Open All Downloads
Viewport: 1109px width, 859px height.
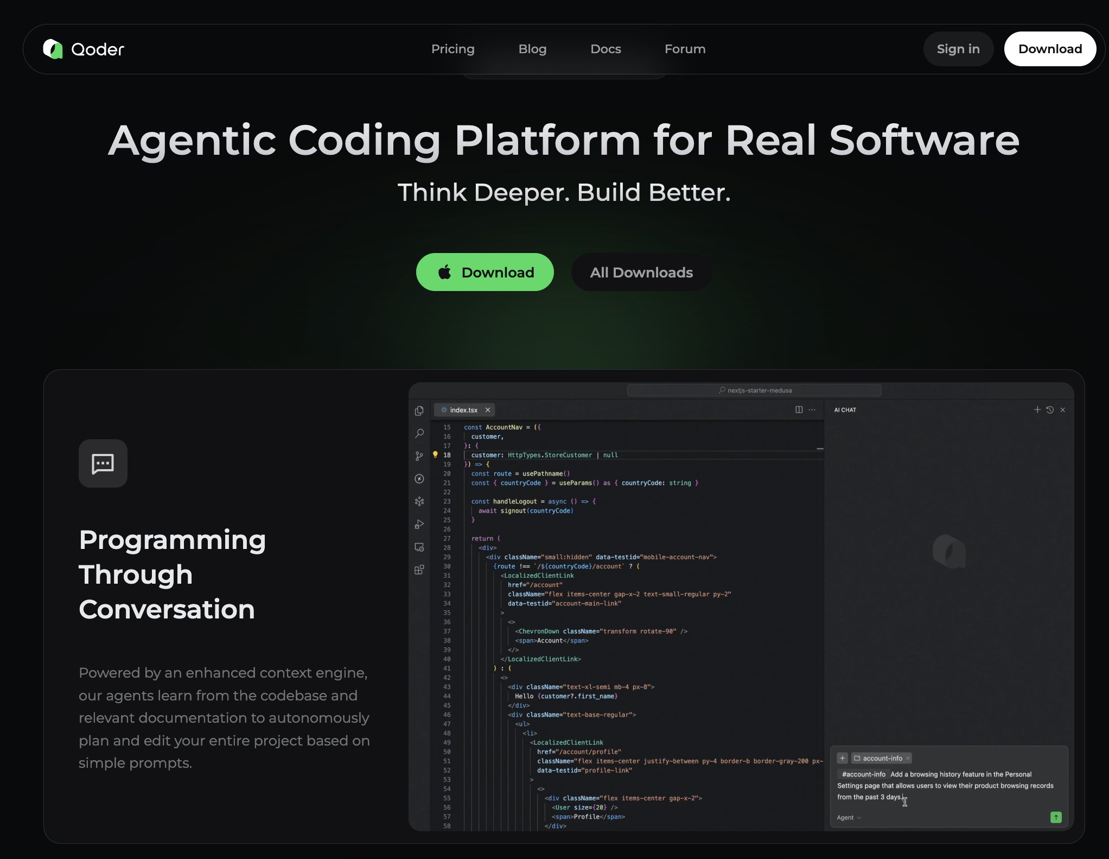coord(641,272)
